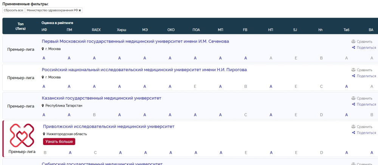This screenshot has height=165, width=378.
Task: Click the МП column header
Action: 220,30
